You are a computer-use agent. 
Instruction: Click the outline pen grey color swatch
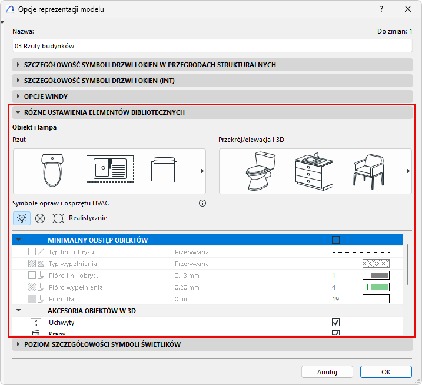click(x=376, y=276)
